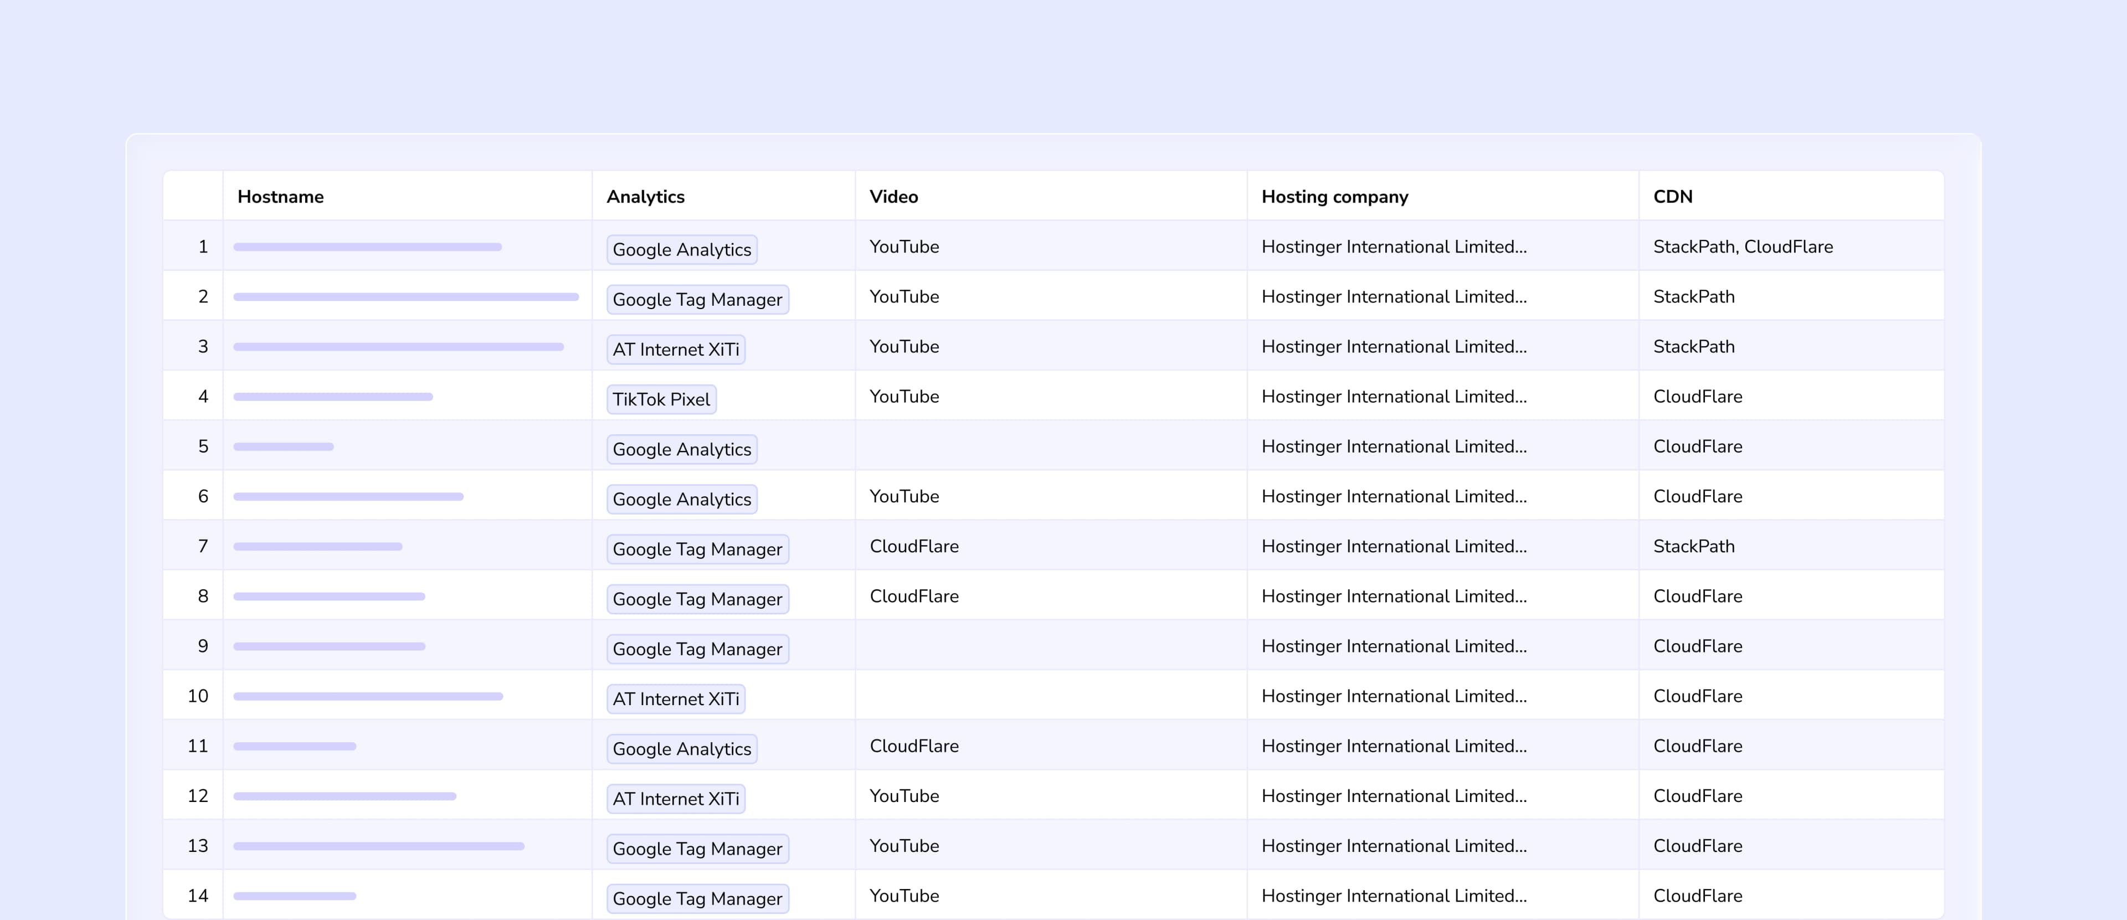Select row number 4

tap(203, 397)
